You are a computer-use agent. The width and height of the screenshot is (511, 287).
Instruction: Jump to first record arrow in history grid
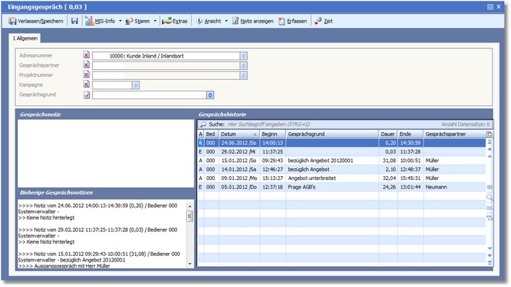pos(489,142)
